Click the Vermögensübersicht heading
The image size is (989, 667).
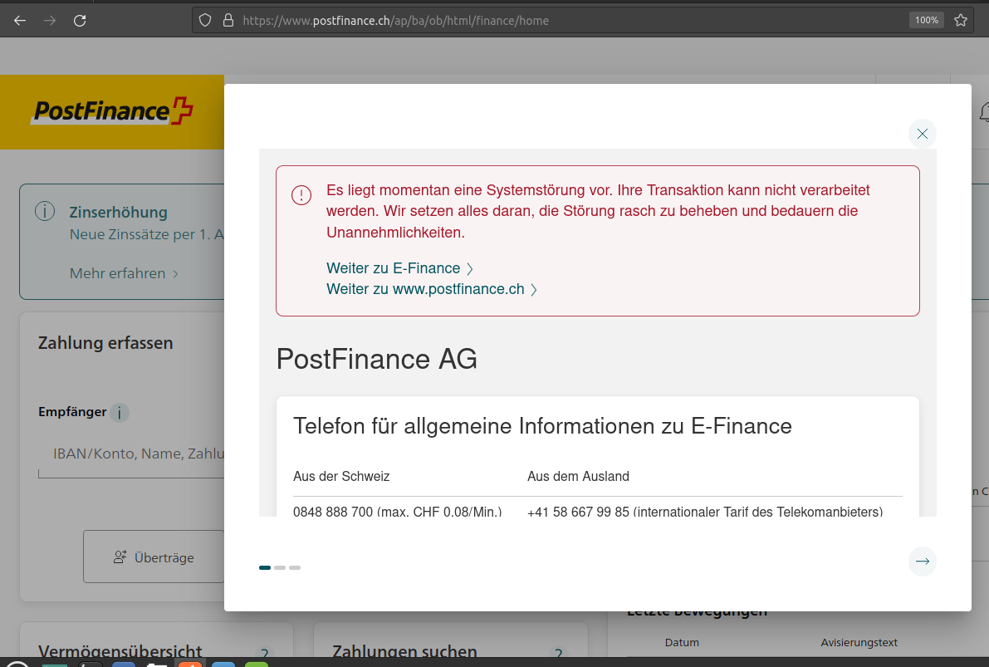point(120,652)
